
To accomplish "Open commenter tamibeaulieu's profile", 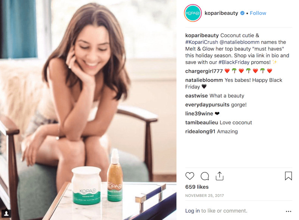I will coord(201,123).
